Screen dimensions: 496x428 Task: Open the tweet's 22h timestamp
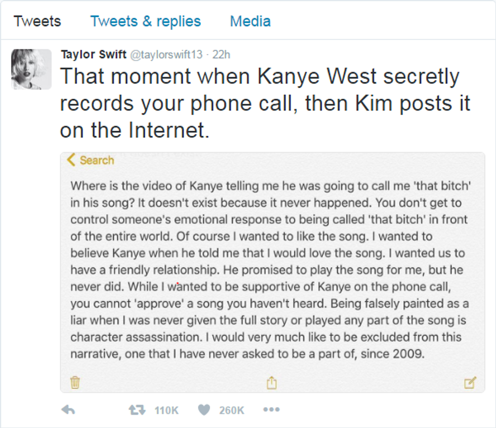pyautogui.click(x=221, y=55)
